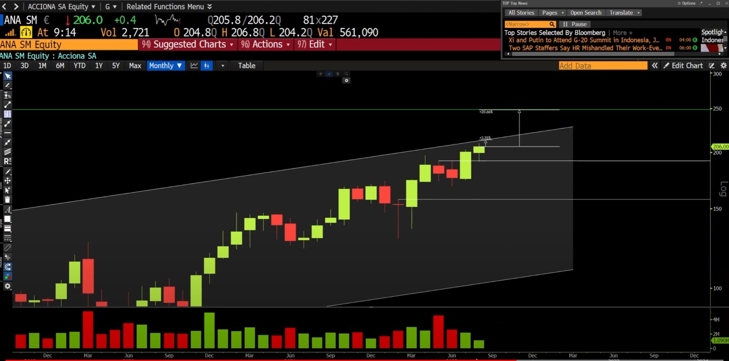This screenshot has height=361, width=729.
Task: Open the Two SAP Staffers story
Action: 585,48
